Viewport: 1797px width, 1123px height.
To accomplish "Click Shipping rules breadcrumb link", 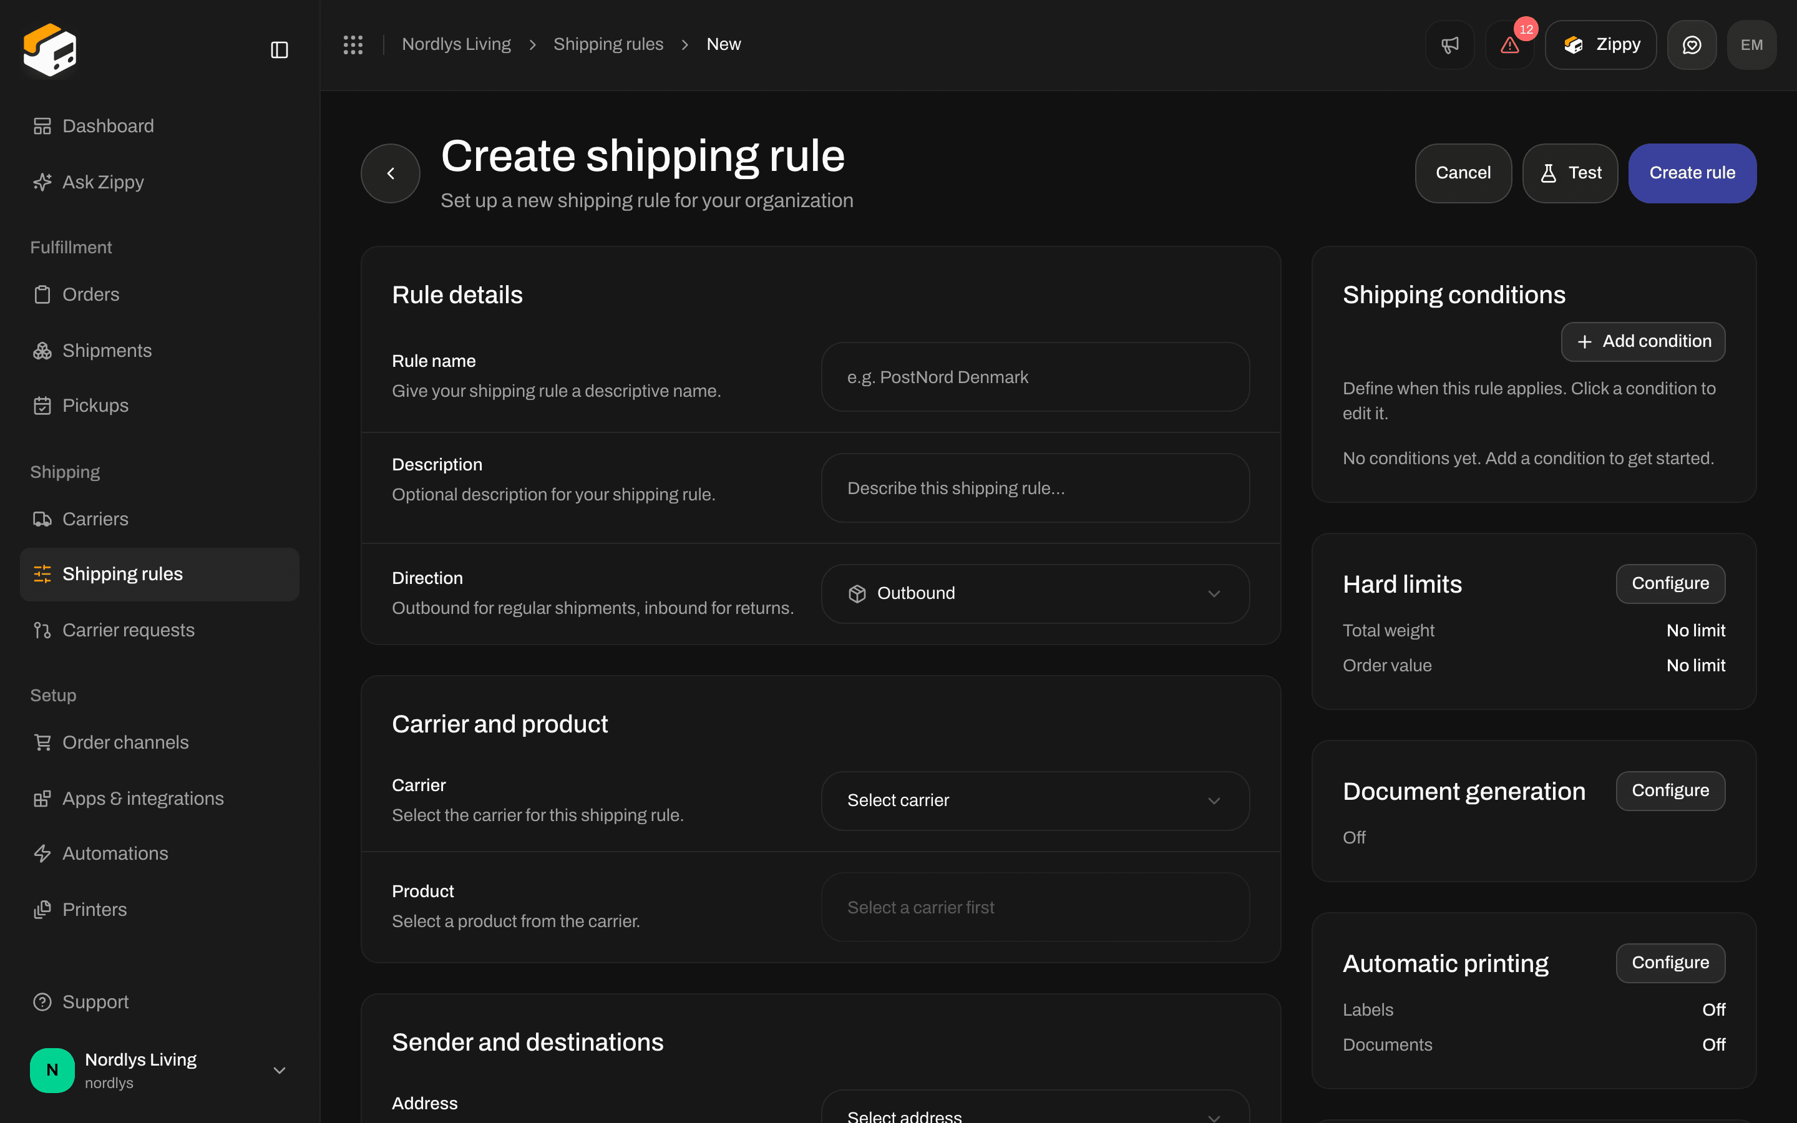I will (x=608, y=44).
